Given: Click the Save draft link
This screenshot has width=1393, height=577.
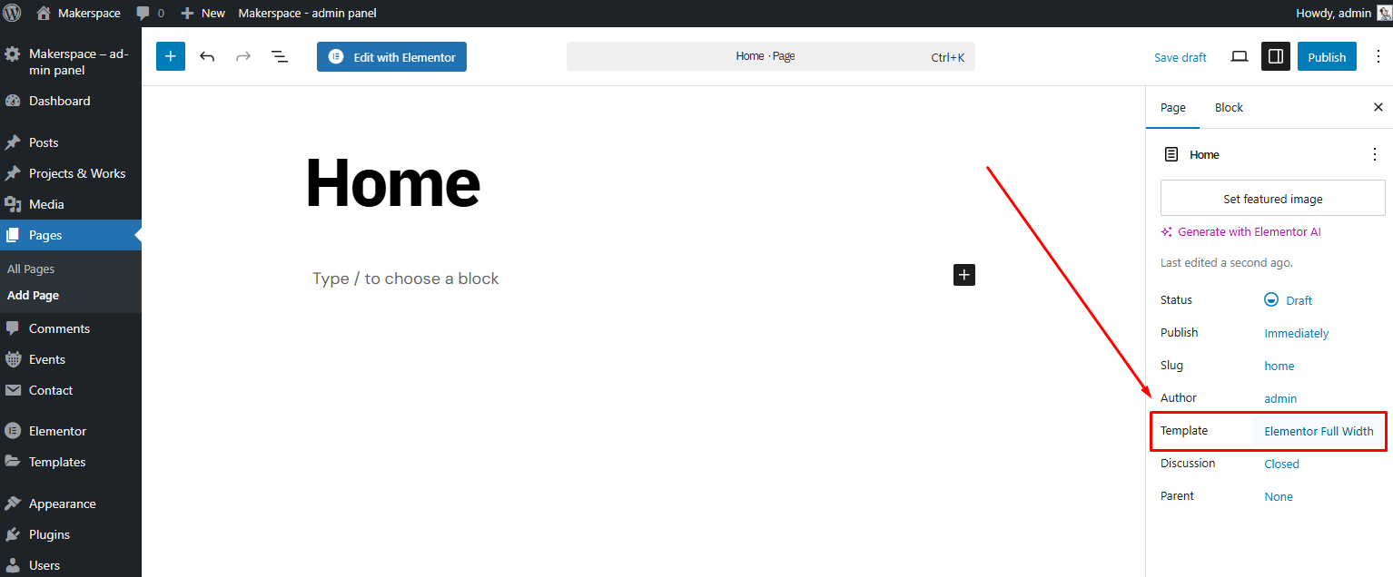Looking at the screenshot, I should tap(1180, 57).
